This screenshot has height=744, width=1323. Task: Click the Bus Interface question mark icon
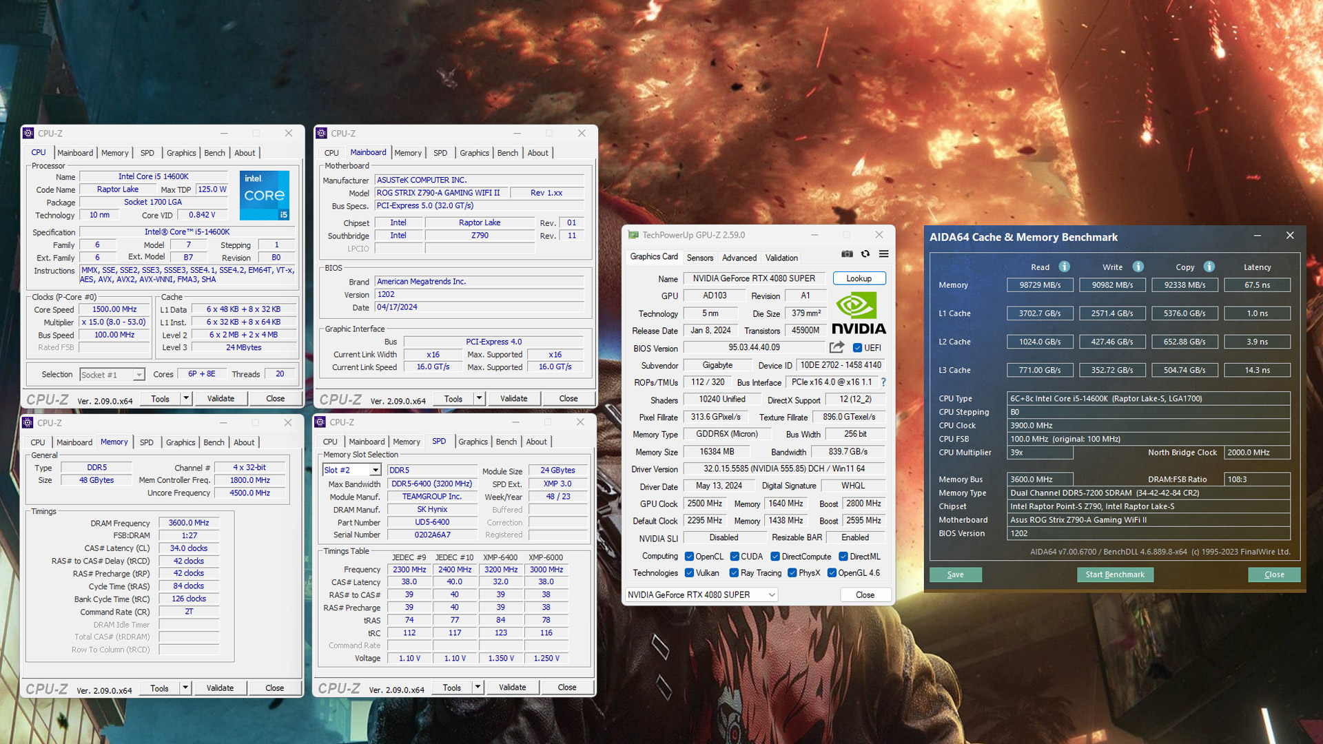[x=883, y=382]
